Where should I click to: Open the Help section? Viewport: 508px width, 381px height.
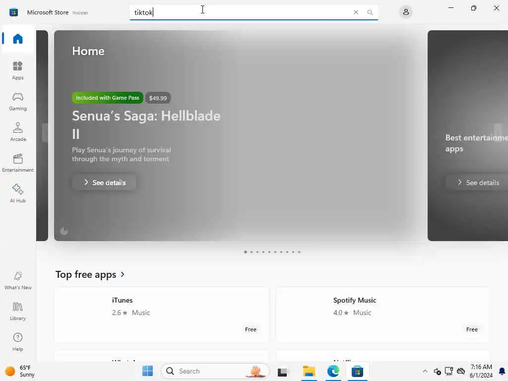click(x=18, y=342)
